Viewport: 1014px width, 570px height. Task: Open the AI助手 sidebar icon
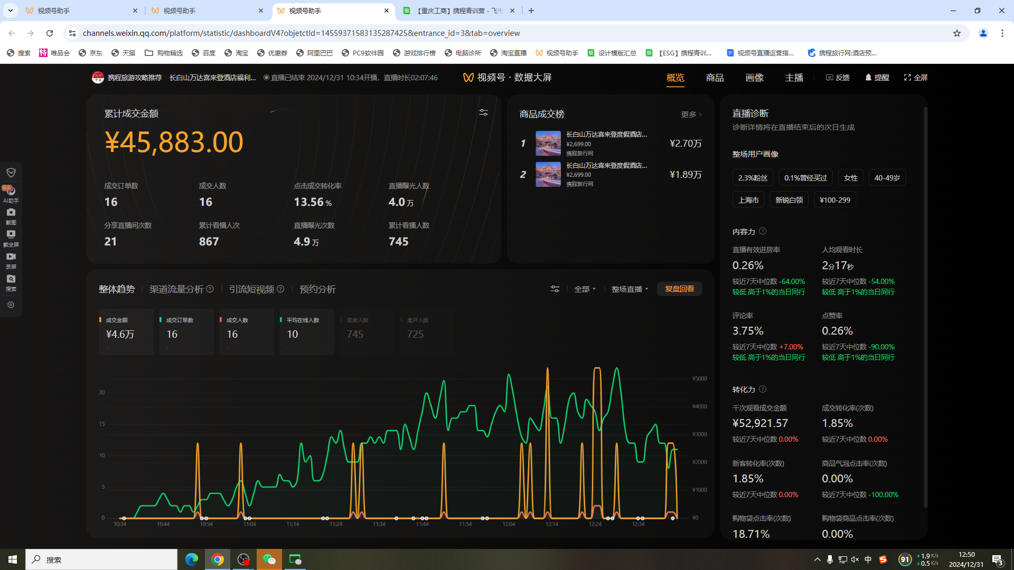(11, 192)
